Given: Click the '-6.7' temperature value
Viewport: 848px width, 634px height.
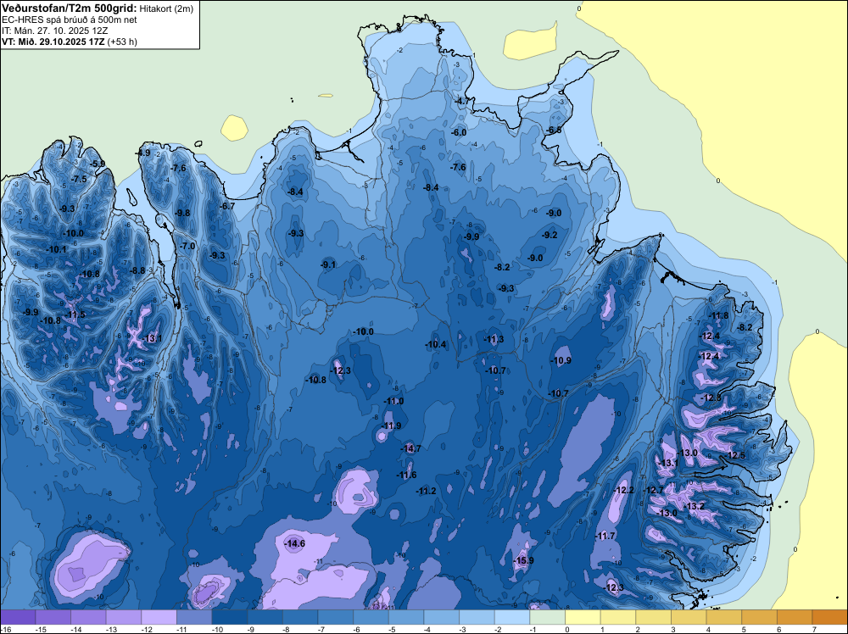Looking at the screenshot, I should 227,206.
